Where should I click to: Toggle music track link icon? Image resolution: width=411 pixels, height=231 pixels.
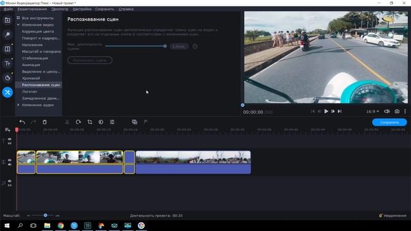pos(10,185)
